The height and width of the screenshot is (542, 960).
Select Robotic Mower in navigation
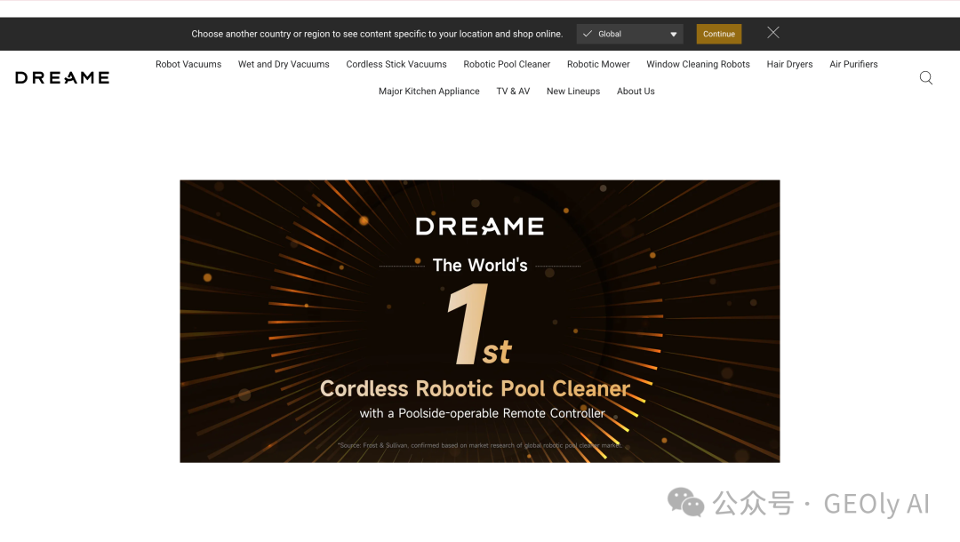pos(598,64)
